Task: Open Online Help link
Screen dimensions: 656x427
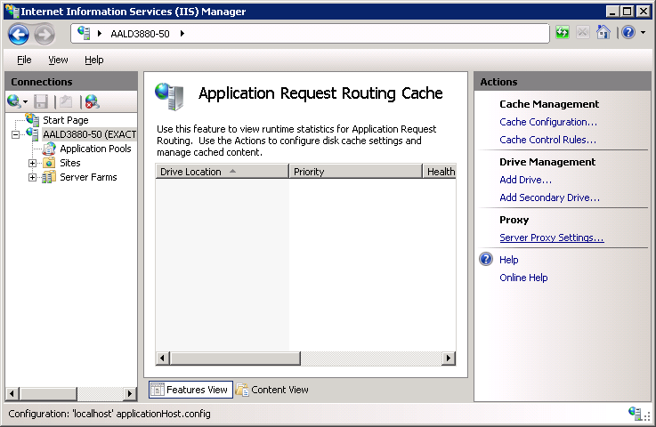Action: click(523, 278)
